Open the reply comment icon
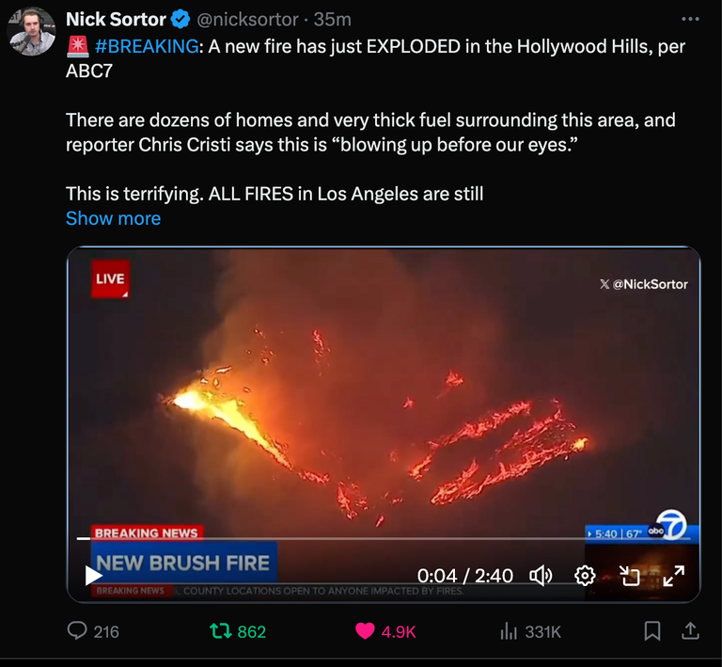722x667 pixels. (77, 630)
